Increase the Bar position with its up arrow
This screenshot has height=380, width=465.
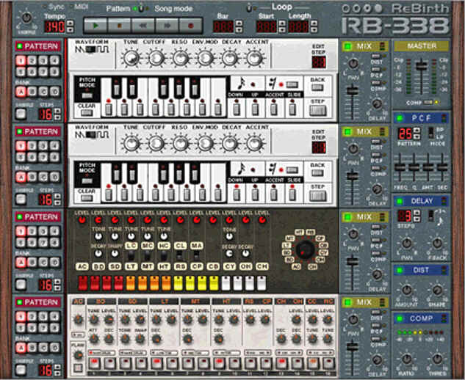pos(239,23)
